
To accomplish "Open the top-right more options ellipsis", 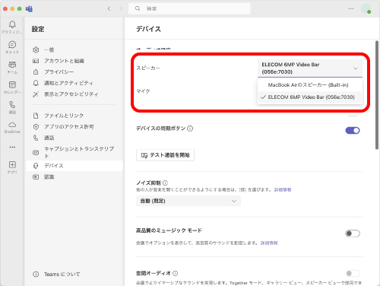I will point(351,8).
